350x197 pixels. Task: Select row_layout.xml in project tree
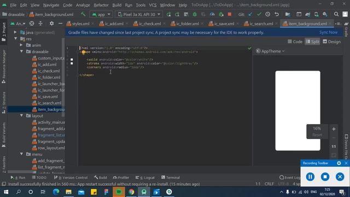[x=49, y=148]
